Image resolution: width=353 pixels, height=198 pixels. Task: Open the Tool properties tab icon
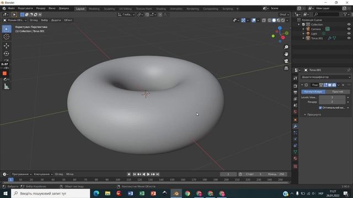pos(296,78)
